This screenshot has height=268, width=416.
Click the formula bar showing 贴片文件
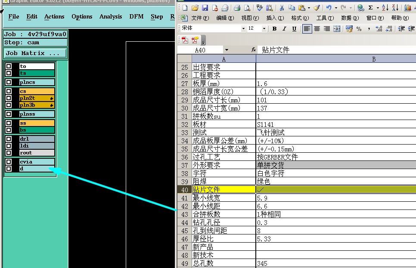(337, 50)
